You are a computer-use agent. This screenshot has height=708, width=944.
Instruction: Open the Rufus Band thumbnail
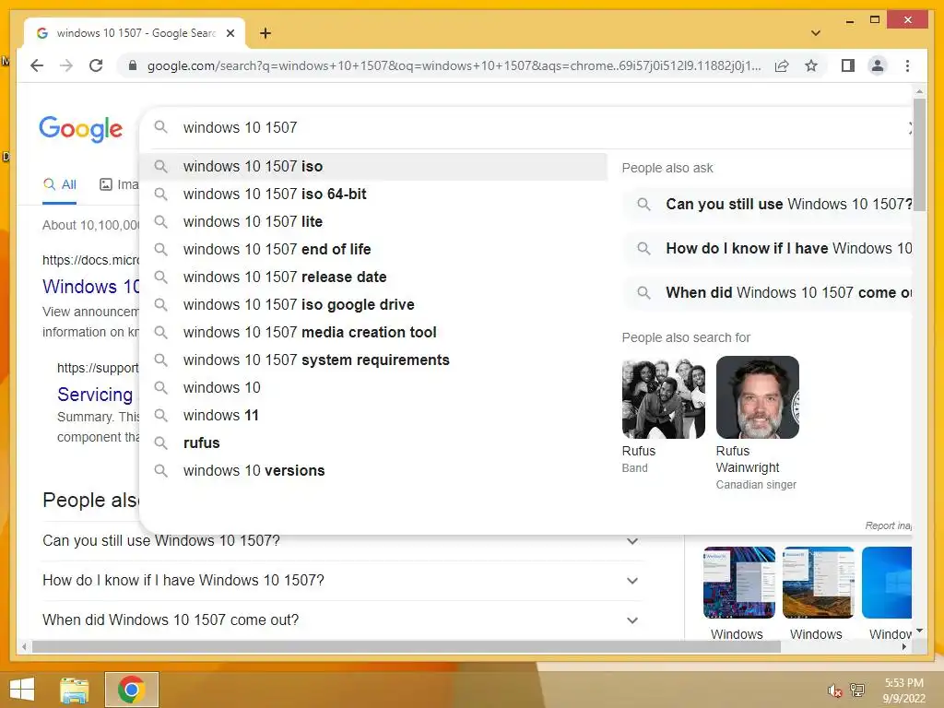click(x=664, y=397)
